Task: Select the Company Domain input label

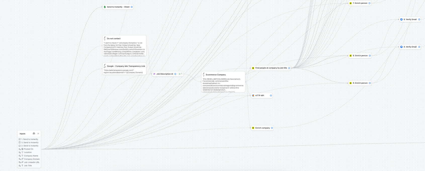Action: (x=32, y=159)
